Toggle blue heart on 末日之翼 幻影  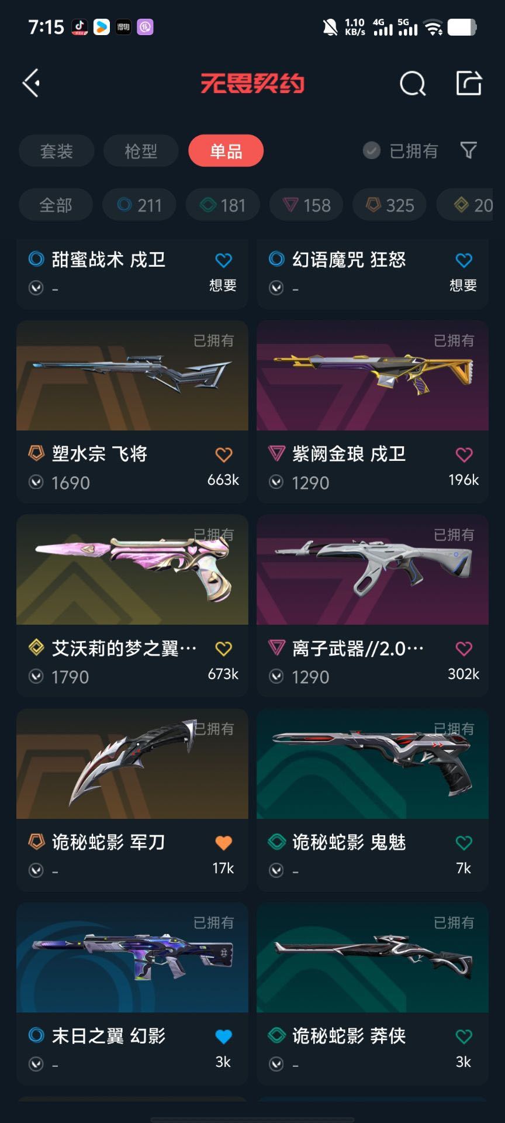coord(224,1036)
